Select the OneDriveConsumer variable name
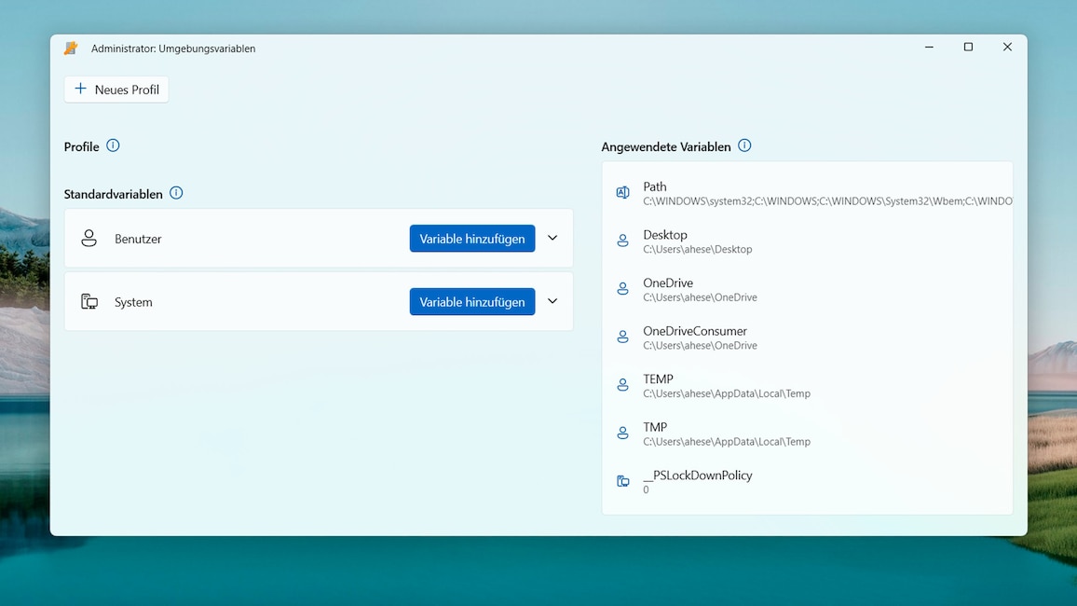The width and height of the screenshot is (1077, 606). point(694,330)
